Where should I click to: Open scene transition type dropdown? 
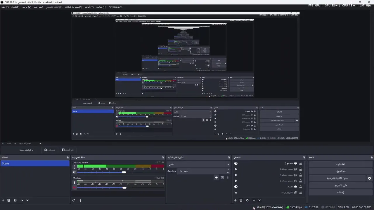(199, 164)
